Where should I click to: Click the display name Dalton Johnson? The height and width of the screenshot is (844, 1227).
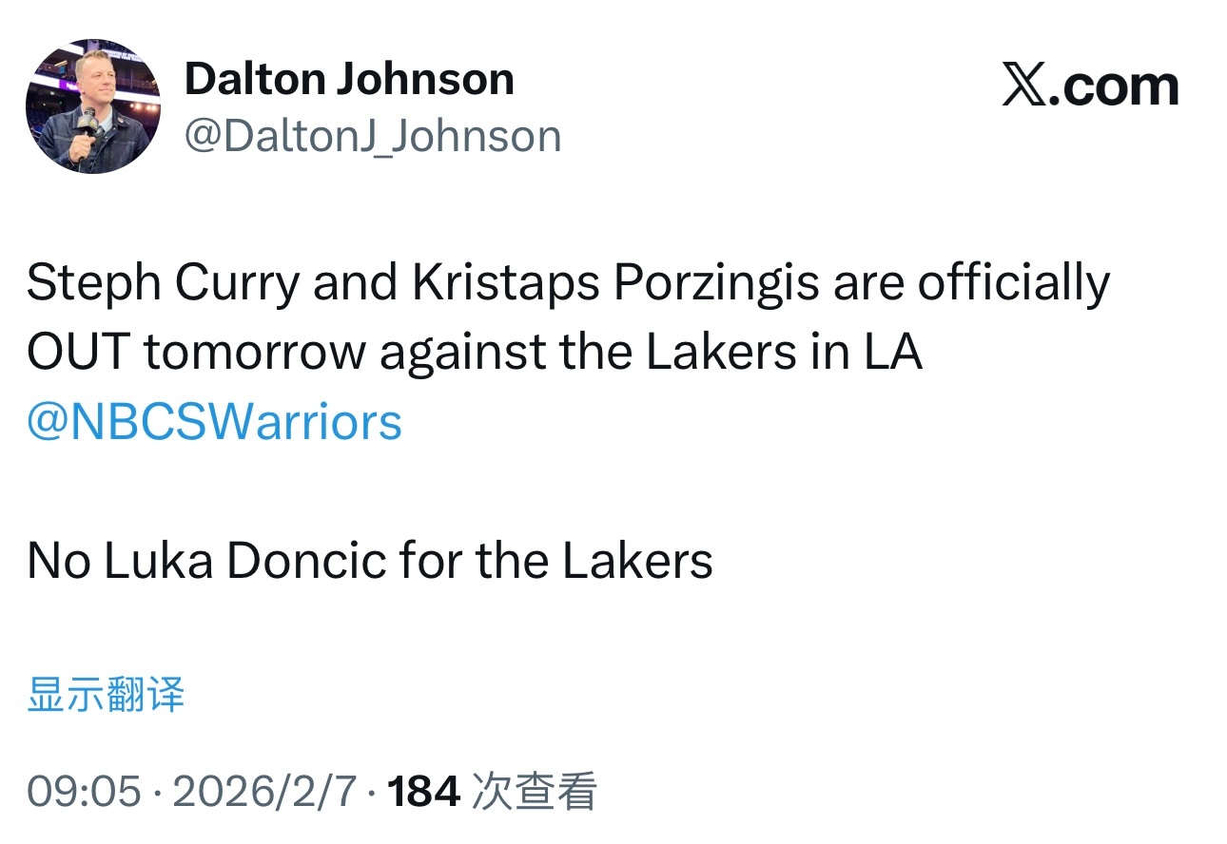(349, 79)
